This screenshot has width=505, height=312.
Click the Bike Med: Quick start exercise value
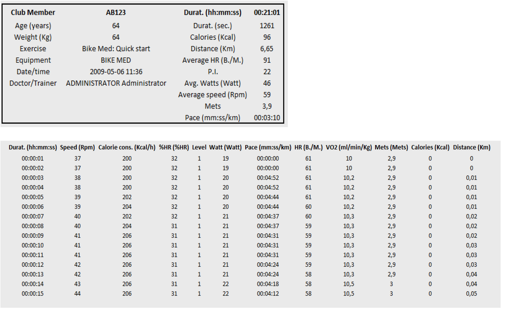click(116, 49)
